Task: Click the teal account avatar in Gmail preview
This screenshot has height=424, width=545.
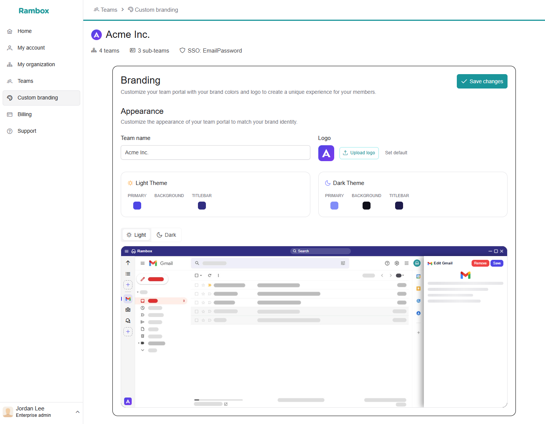Action: pos(417,263)
